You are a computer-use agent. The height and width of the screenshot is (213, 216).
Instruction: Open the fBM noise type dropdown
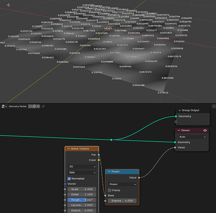coord(82,172)
